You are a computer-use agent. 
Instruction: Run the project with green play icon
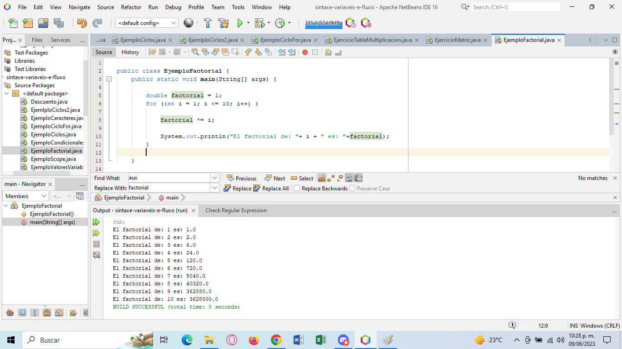pyautogui.click(x=240, y=23)
